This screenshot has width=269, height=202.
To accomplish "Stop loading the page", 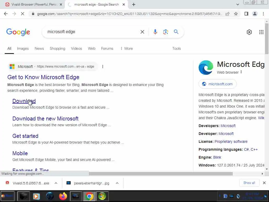I will [x=23, y=14].
